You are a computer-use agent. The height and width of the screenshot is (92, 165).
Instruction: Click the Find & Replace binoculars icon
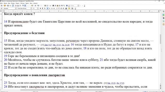tap(53, 6)
